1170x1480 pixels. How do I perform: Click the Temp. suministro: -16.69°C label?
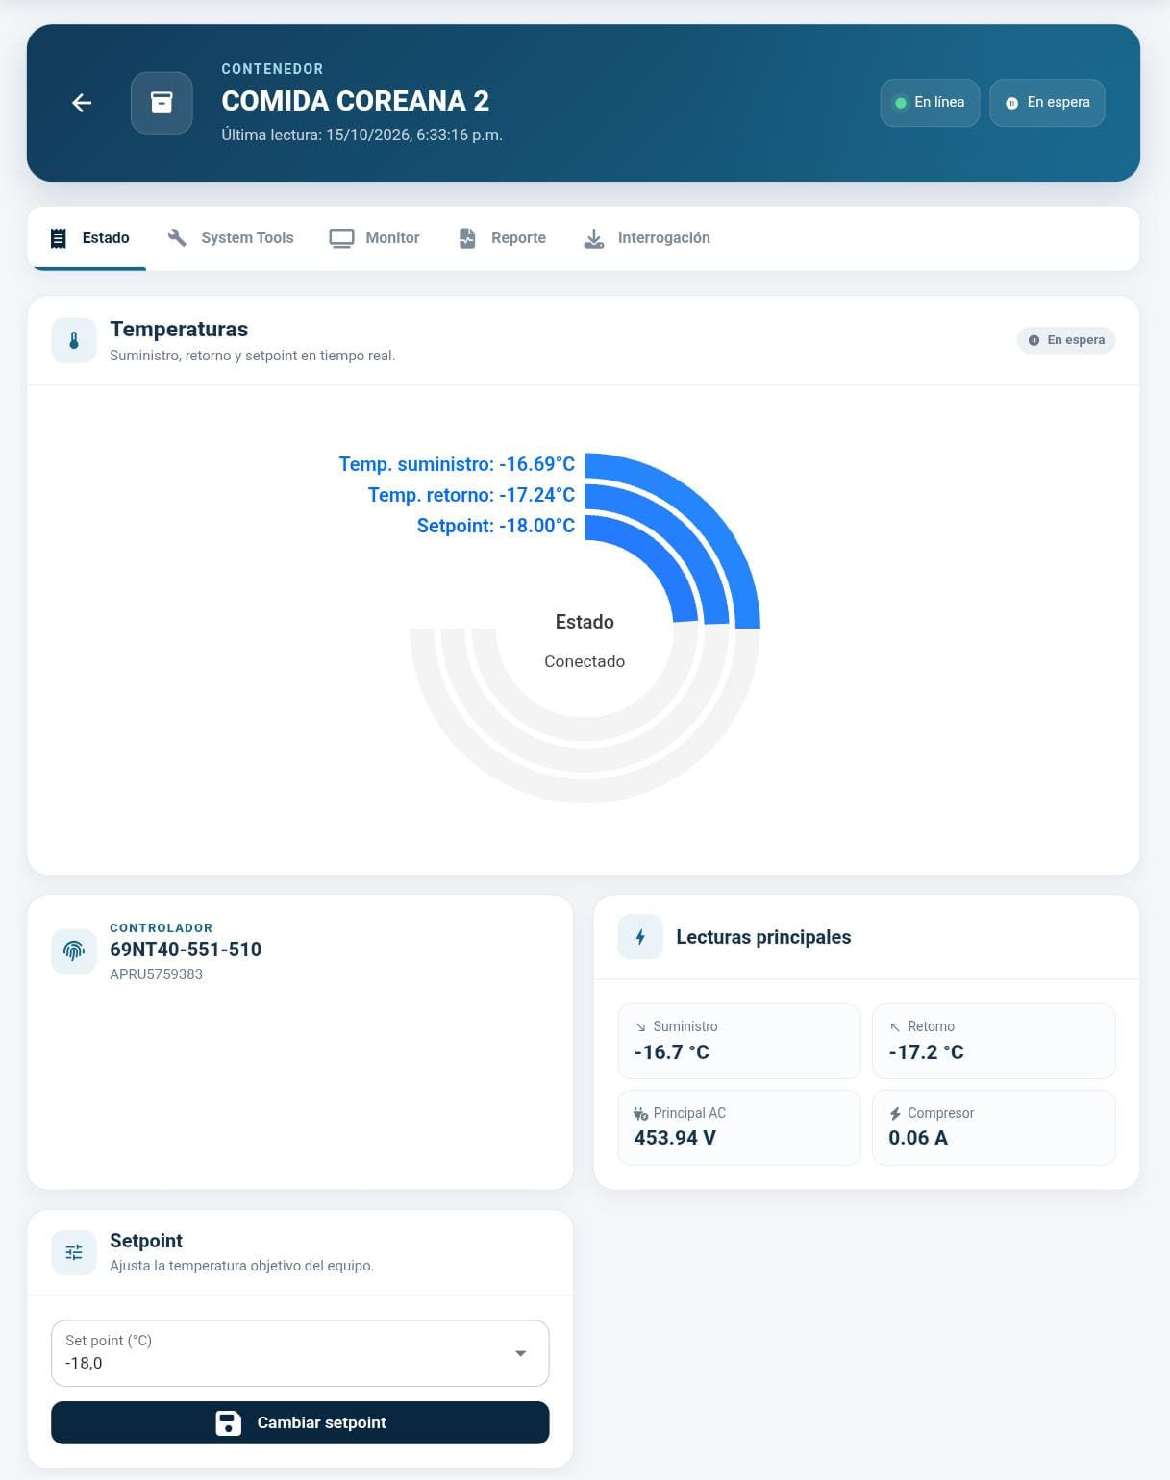[457, 464]
